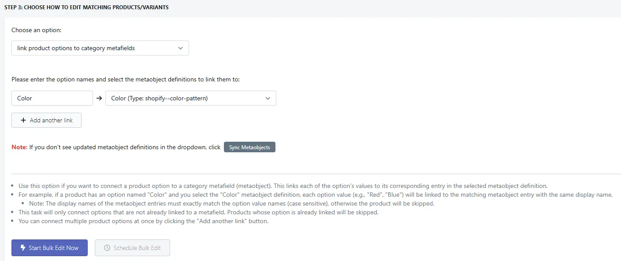This screenshot has height=261, width=621.
Task: Click the chevron arrow of the metaobject definition select
Action: pyautogui.click(x=268, y=98)
